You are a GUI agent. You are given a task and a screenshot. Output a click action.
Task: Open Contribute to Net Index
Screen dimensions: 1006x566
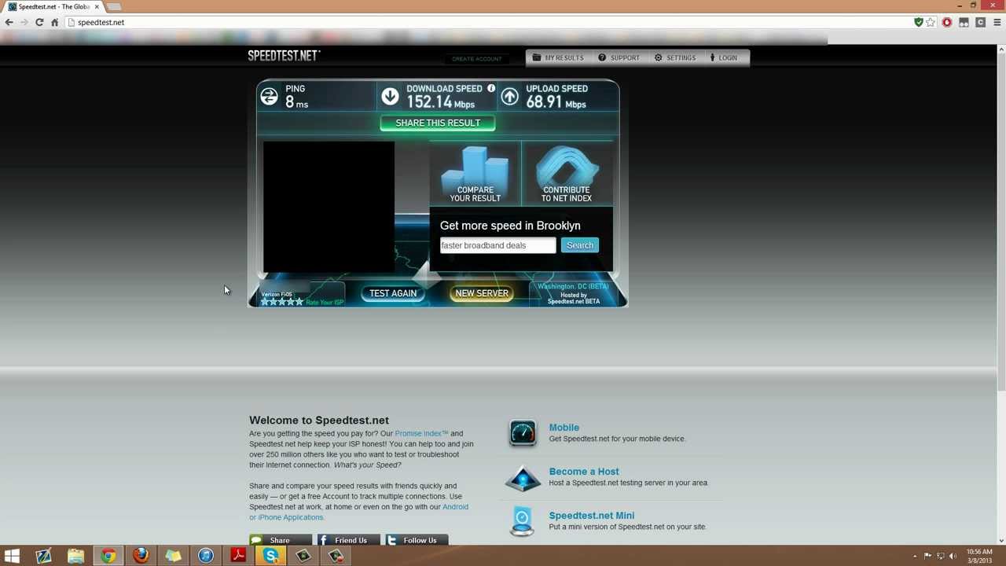coord(567,174)
